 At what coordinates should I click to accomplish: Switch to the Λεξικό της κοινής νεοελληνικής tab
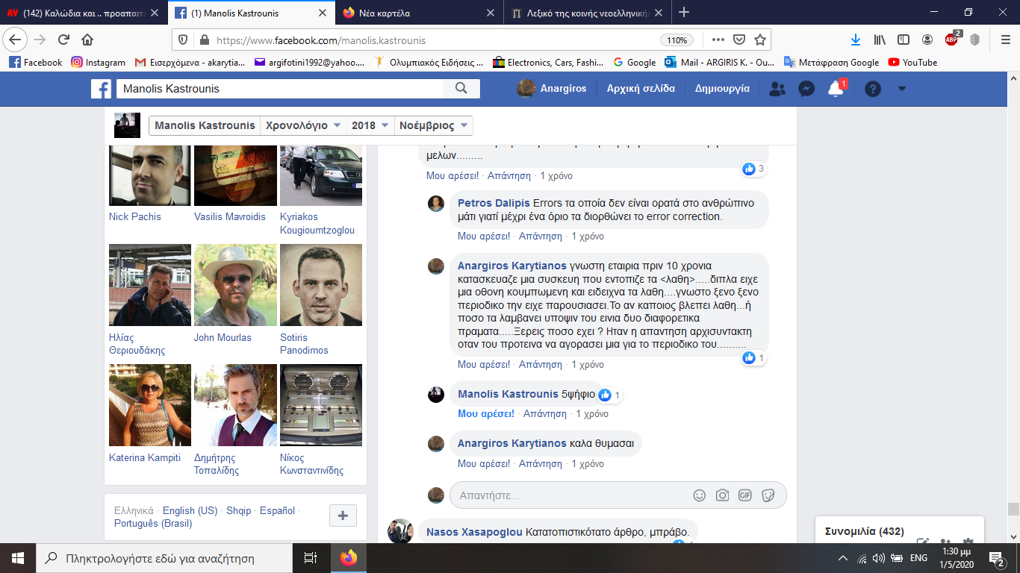[x=589, y=13]
